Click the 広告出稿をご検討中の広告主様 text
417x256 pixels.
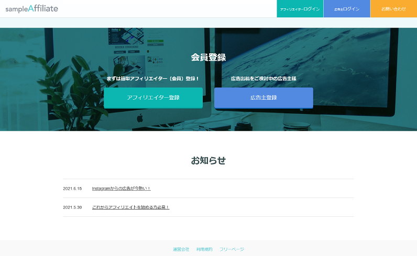coord(264,78)
